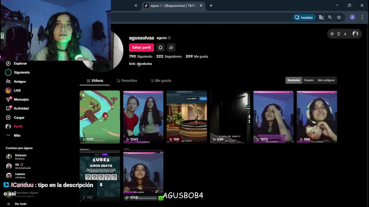This screenshot has width=369, height=207.
Task: Open the LIVE sidebar icon
Action: click(8, 91)
